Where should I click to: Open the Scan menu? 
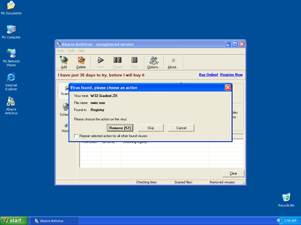(x=60, y=51)
